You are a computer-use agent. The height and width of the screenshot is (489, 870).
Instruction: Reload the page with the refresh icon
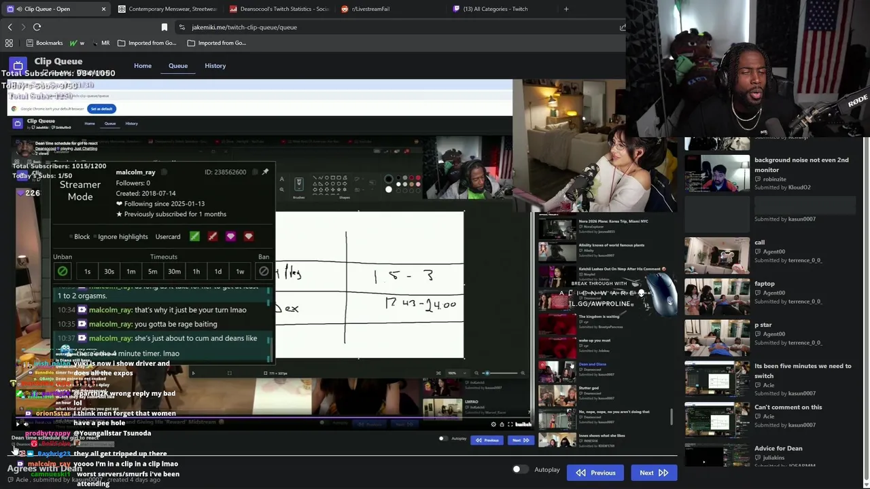pos(37,27)
